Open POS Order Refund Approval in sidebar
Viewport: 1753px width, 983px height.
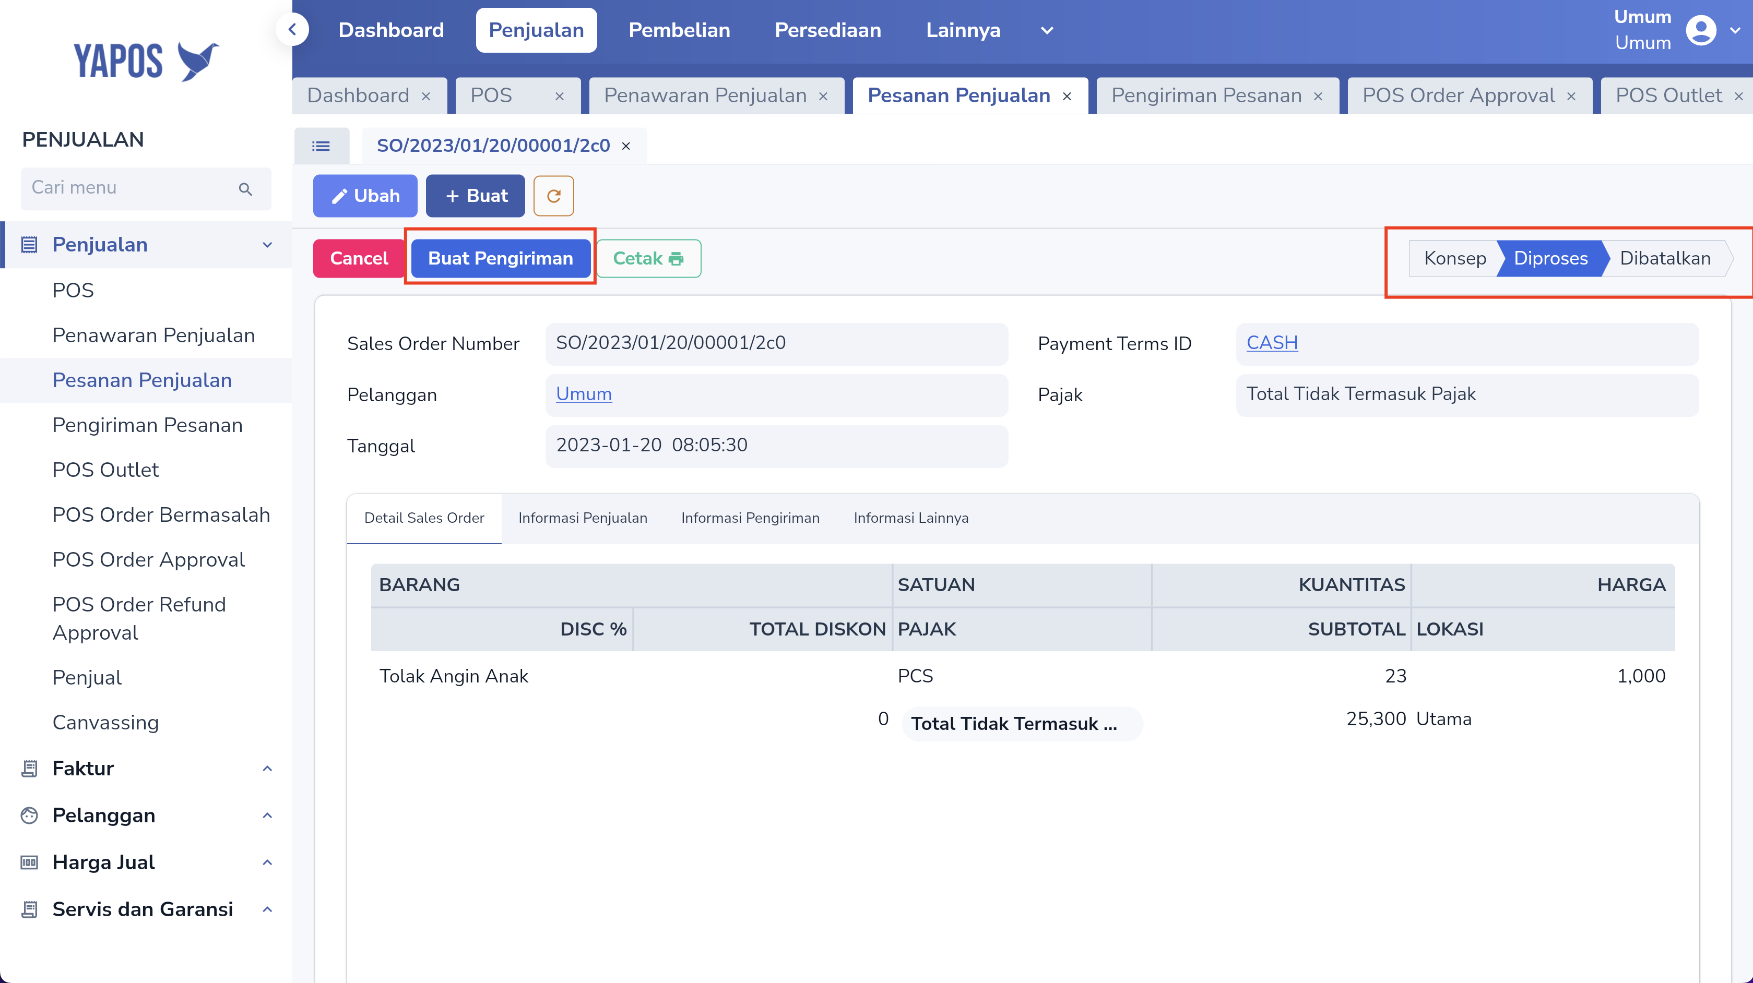point(139,618)
